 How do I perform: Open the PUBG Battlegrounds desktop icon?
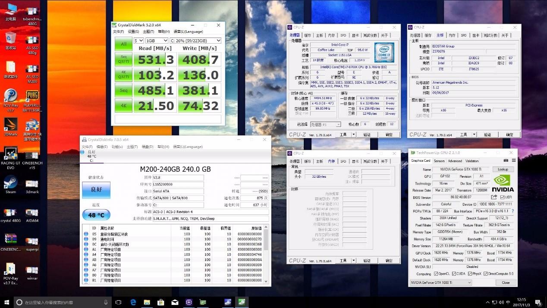[x=32, y=101]
